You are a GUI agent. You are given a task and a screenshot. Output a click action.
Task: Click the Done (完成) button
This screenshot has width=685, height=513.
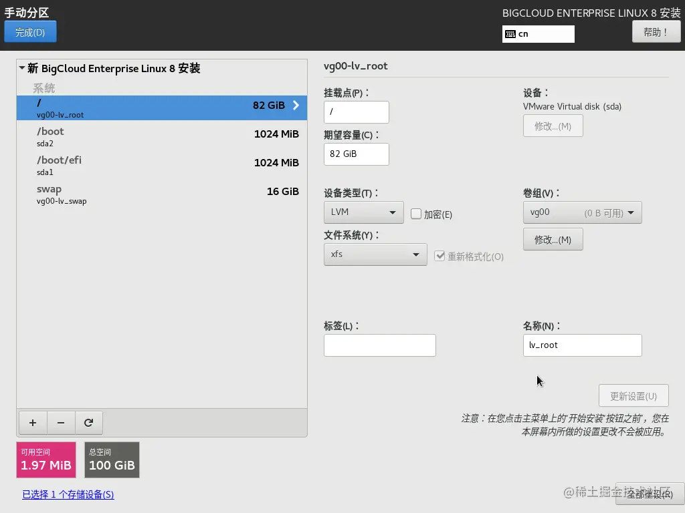pos(30,32)
